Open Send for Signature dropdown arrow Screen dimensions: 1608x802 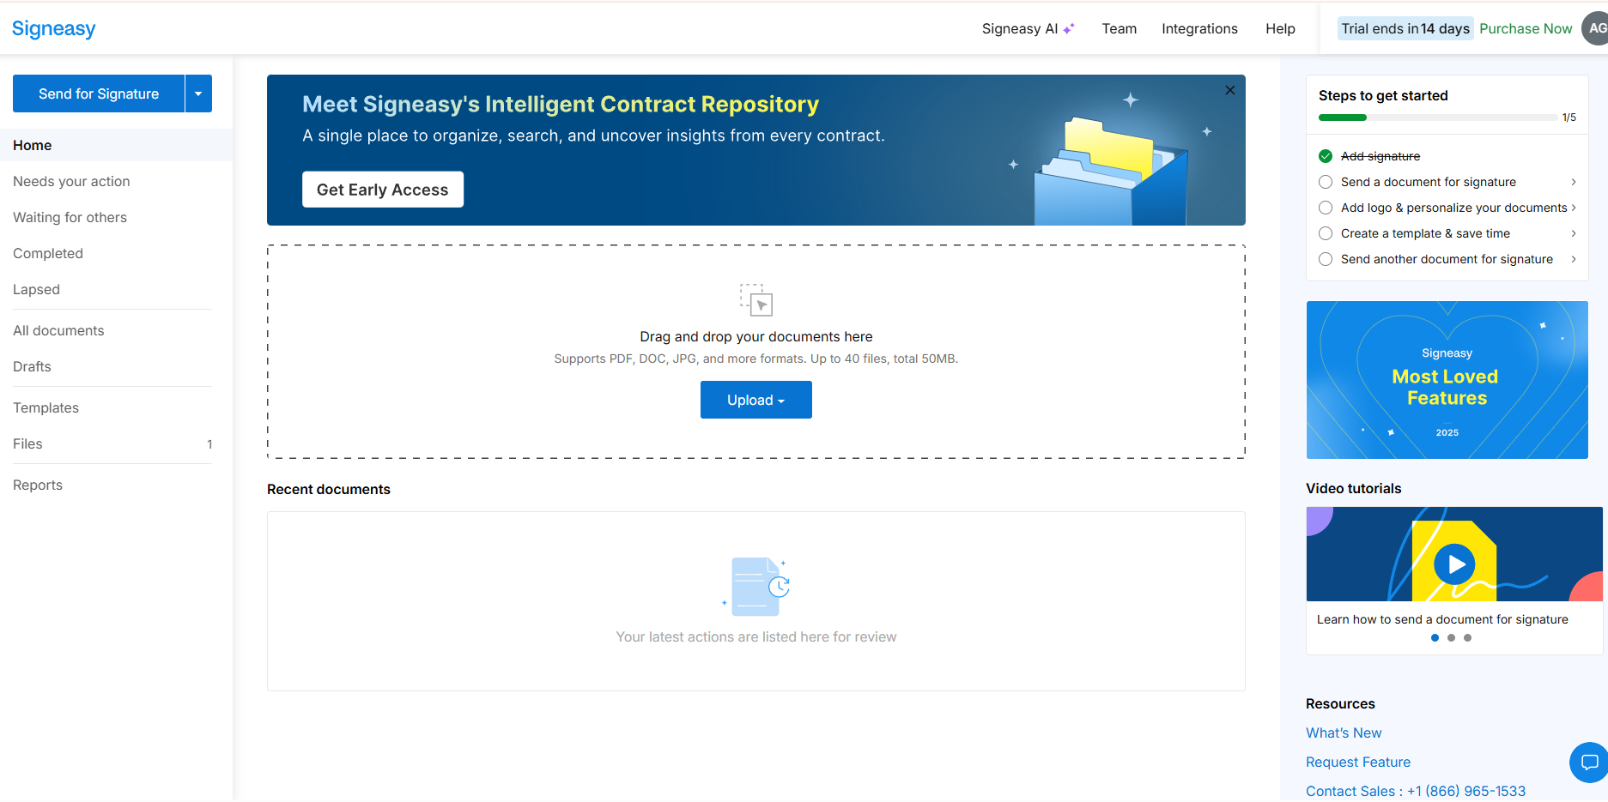pos(198,93)
